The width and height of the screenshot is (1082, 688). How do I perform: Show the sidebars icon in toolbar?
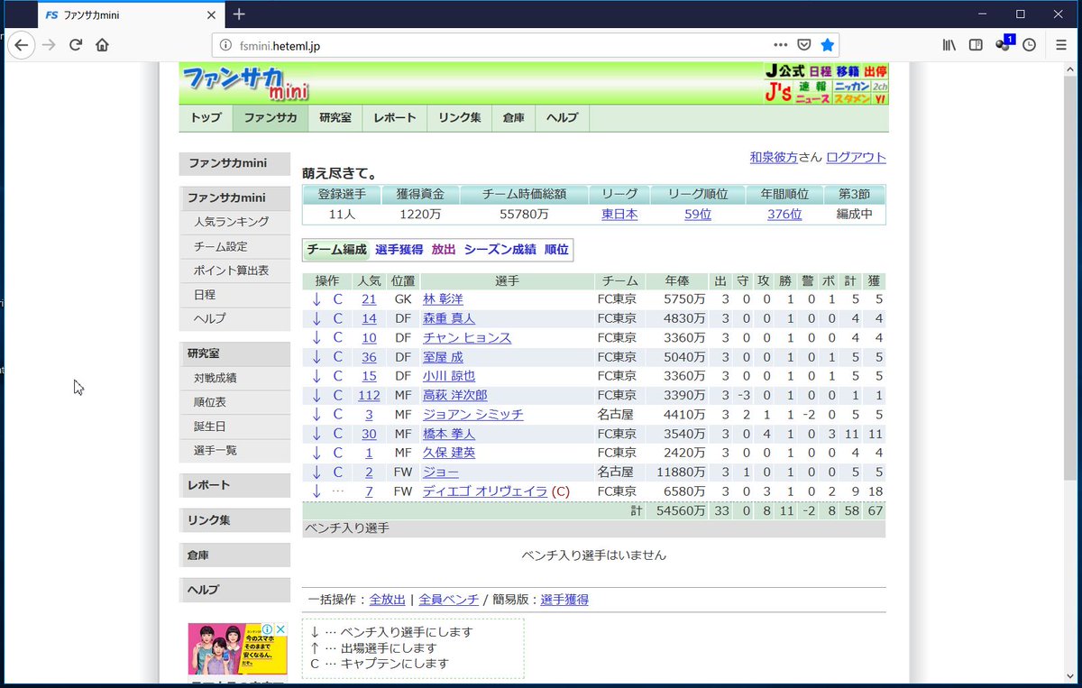click(976, 45)
